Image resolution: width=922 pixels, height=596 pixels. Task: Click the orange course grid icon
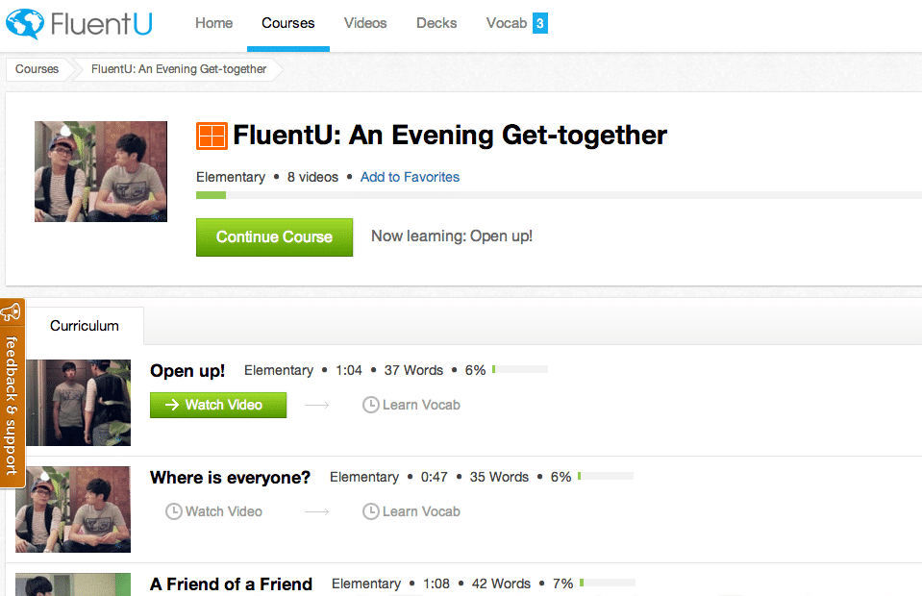coord(212,136)
